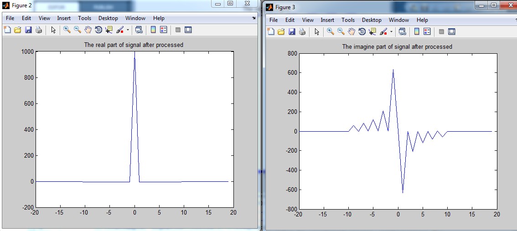Activate Zoom Out tool in Figure 3
Screen dimensions: 517x231
(x=341, y=31)
